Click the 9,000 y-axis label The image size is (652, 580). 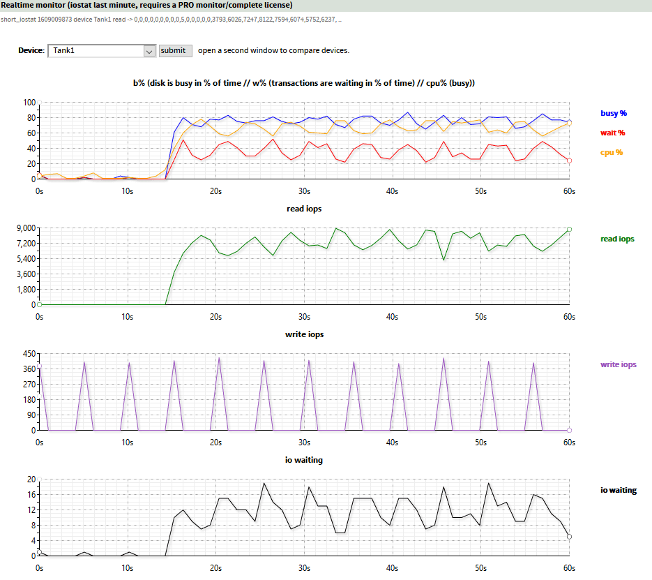tap(26, 228)
